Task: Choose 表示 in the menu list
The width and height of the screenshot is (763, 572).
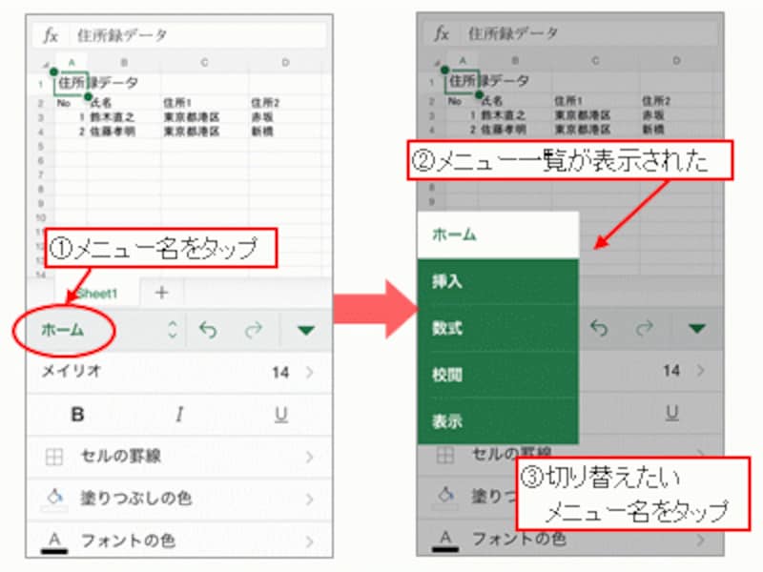Action: tap(498, 420)
